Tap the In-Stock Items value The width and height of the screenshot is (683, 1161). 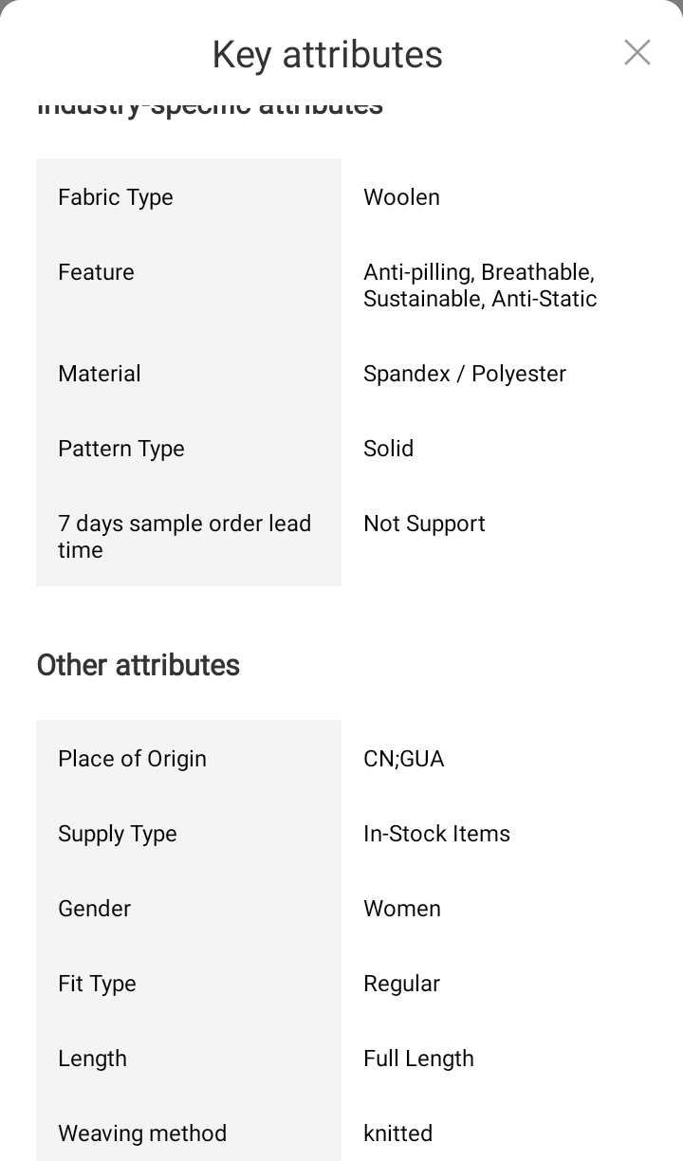[436, 834]
